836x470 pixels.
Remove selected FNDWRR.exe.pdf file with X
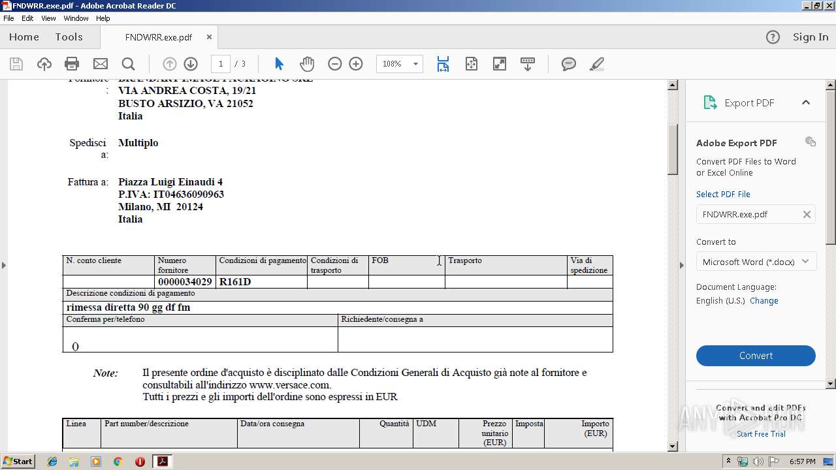click(x=807, y=214)
